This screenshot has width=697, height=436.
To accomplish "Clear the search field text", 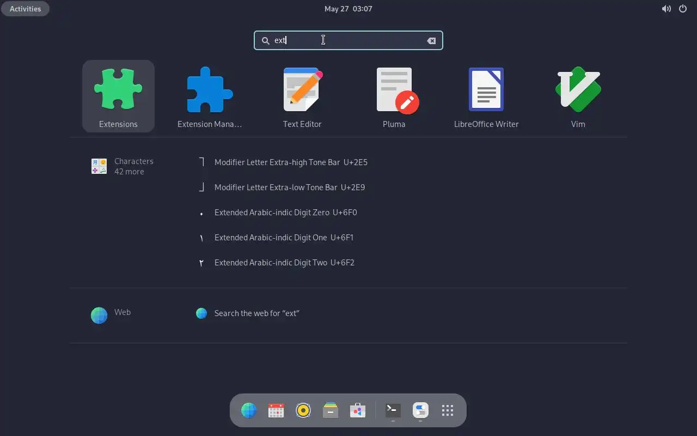I will pyautogui.click(x=431, y=40).
